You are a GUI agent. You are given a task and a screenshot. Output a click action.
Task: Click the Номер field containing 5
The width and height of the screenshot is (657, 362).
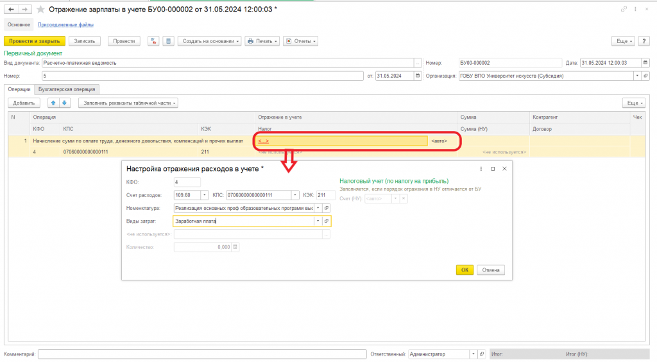coord(202,76)
